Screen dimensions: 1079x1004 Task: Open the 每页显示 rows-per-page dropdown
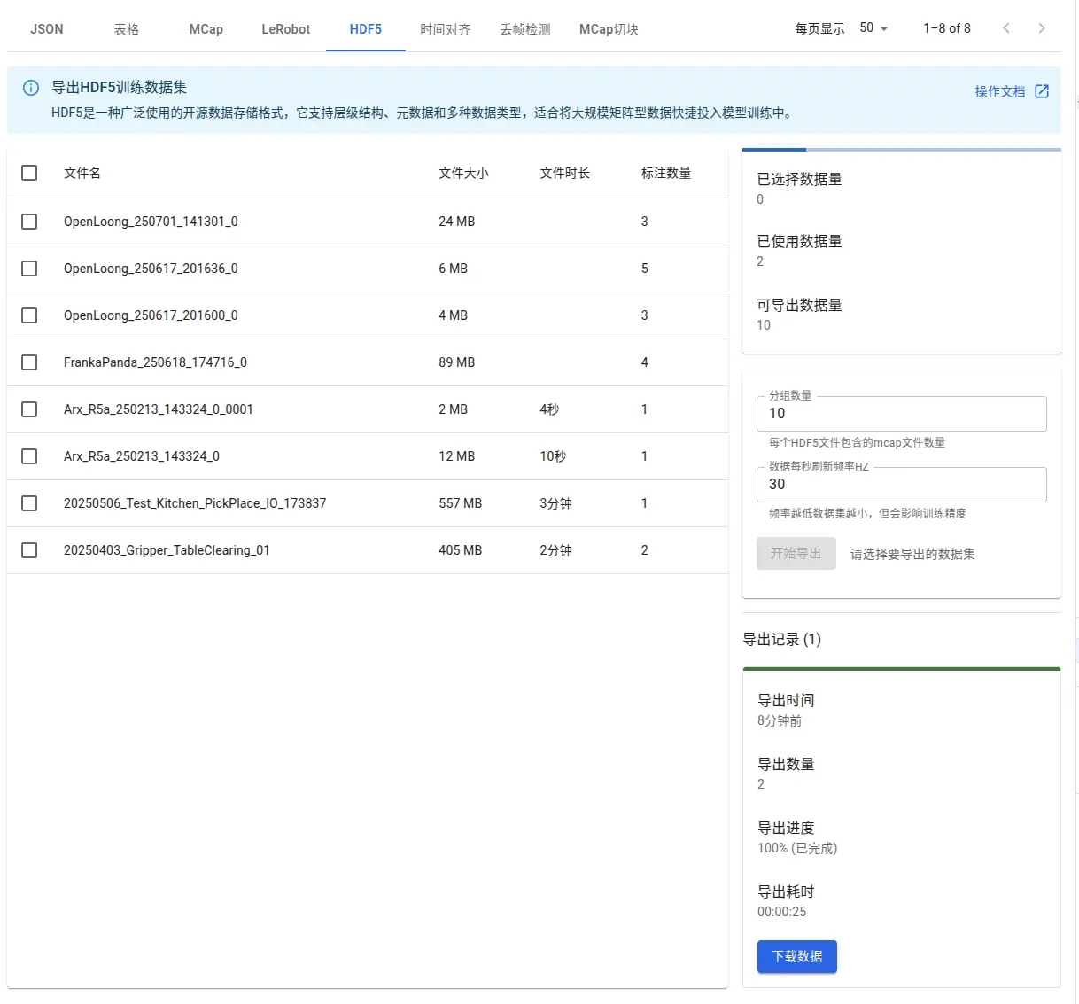[873, 28]
